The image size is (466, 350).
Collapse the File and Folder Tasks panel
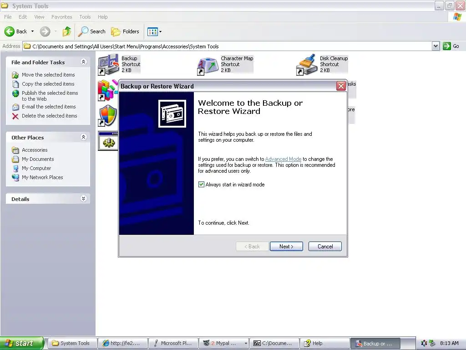click(x=84, y=62)
